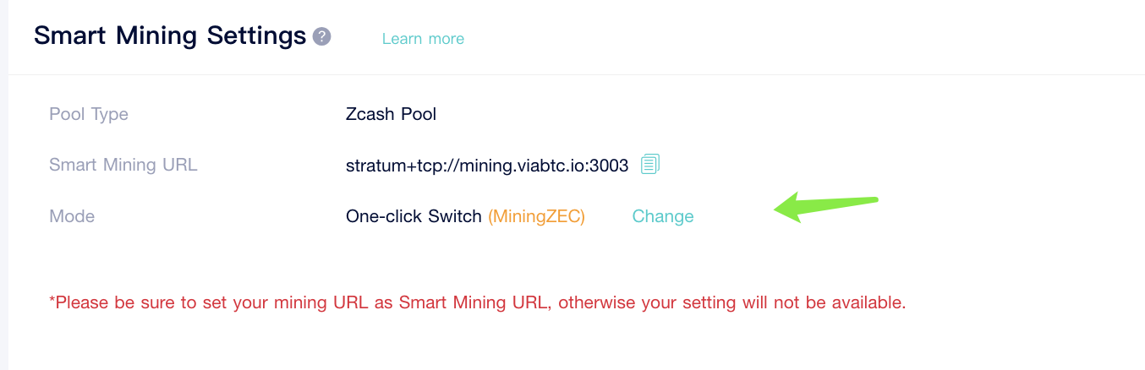Click the Pool Type label
This screenshot has height=370, width=1145.
point(89,114)
